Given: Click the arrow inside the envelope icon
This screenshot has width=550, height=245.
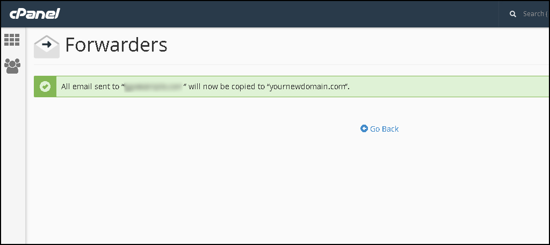Looking at the screenshot, I should click(47, 44).
